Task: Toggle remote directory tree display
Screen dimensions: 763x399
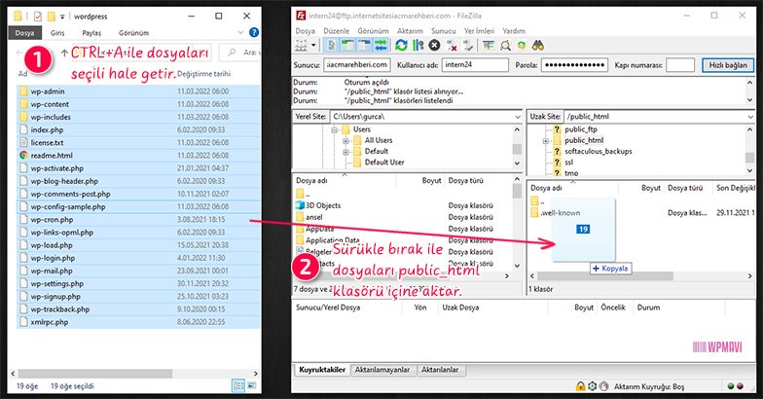Action: click(x=364, y=45)
